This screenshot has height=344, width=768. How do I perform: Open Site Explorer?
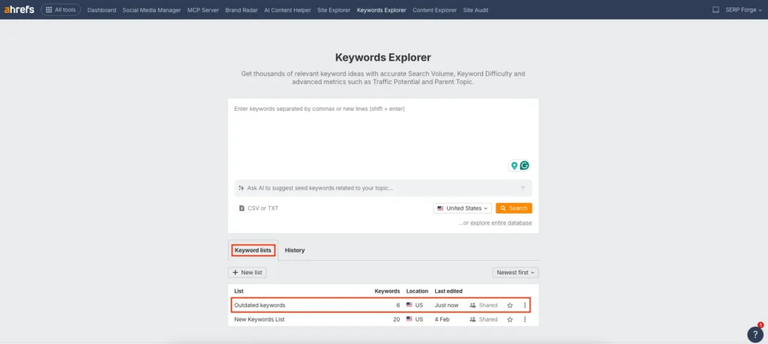tap(334, 10)
